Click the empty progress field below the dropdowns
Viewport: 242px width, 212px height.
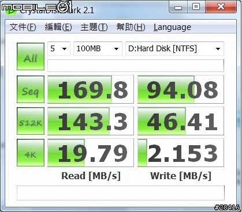click(136, 66)
